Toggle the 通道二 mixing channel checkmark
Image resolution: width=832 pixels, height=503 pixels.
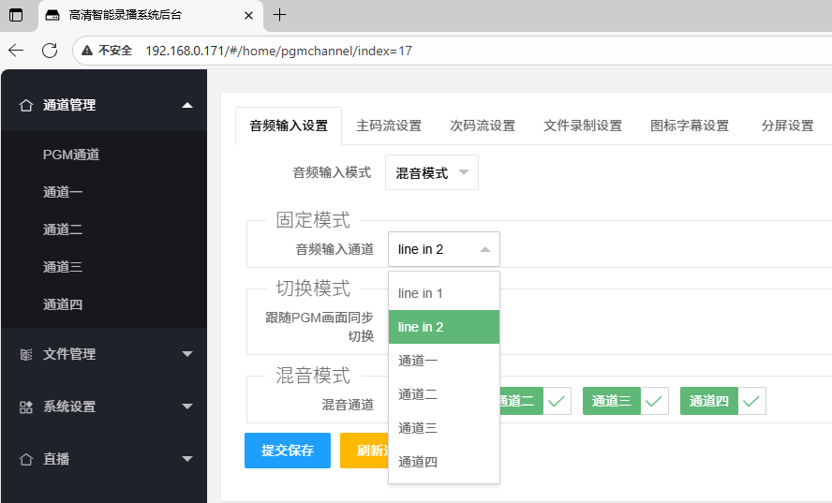coord(557,401)
